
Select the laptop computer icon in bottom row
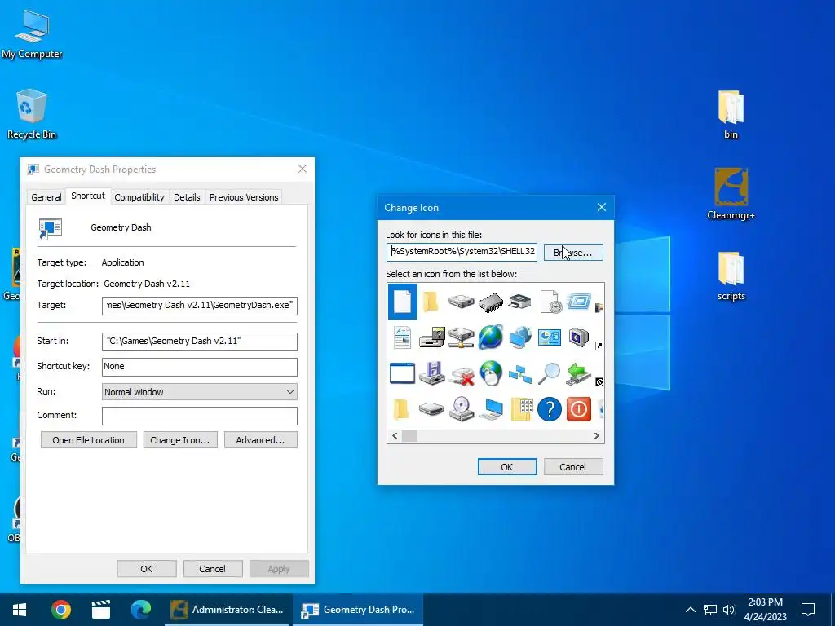[491, 409]
